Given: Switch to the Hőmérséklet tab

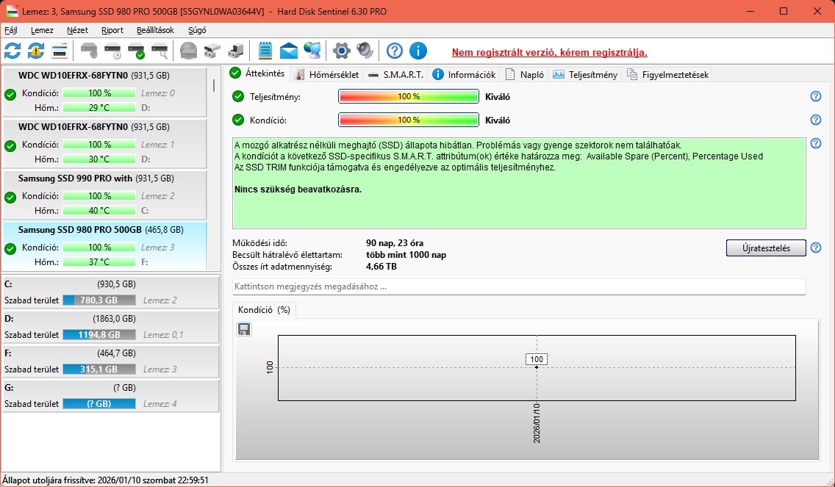Looking at the screenshot, I should [327, 74].
